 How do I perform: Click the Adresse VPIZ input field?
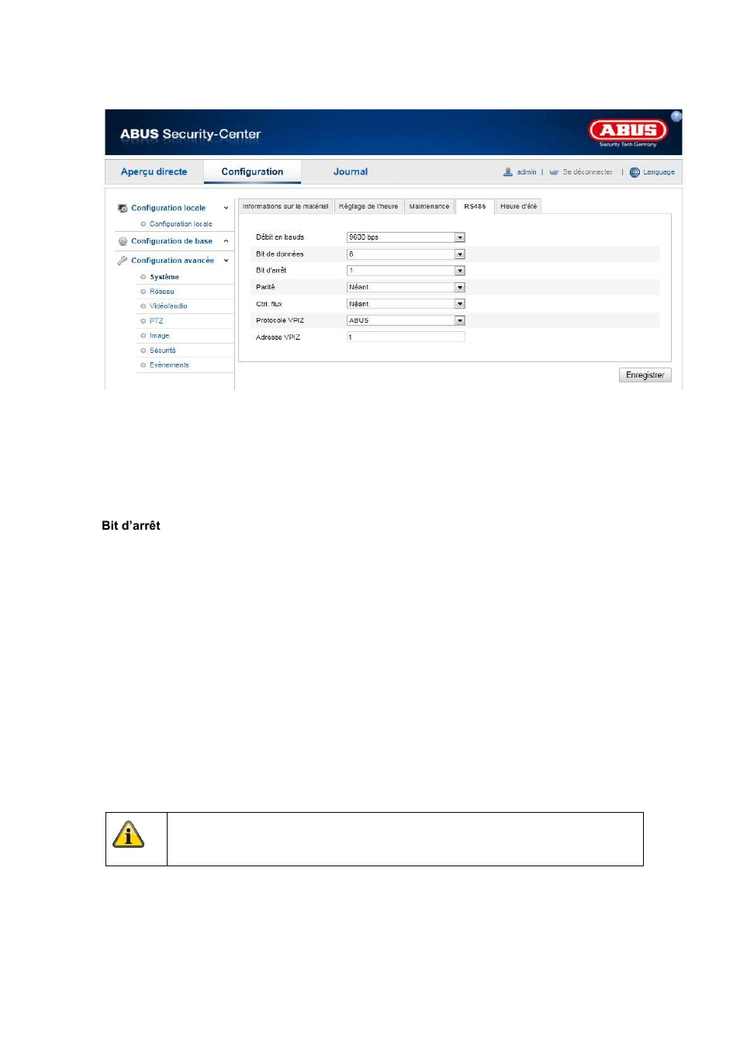[x=406, y=337]
